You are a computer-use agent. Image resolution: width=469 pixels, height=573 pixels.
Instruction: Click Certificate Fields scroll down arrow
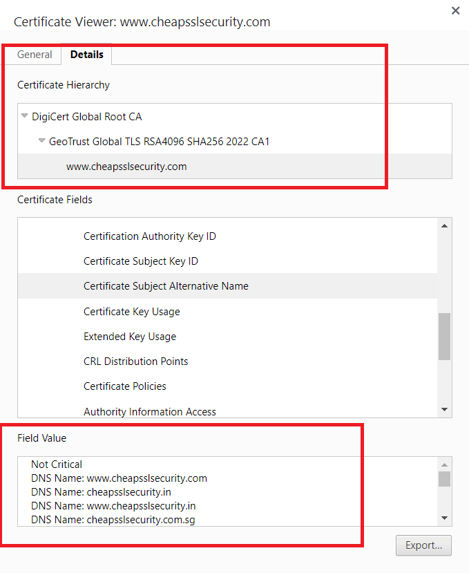coord(444,410)
